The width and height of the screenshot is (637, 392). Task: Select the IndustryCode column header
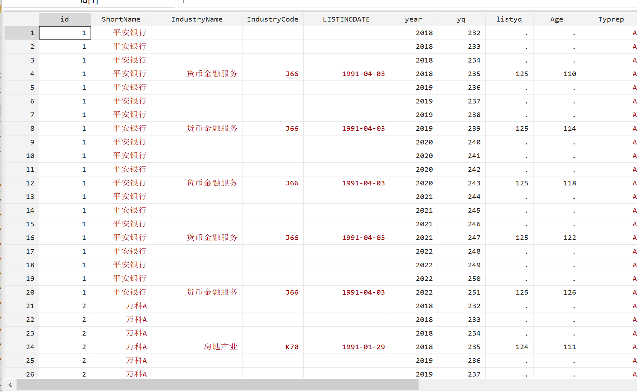point(273,19)
